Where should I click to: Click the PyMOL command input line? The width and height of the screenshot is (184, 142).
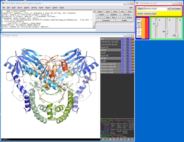[48, 30]
